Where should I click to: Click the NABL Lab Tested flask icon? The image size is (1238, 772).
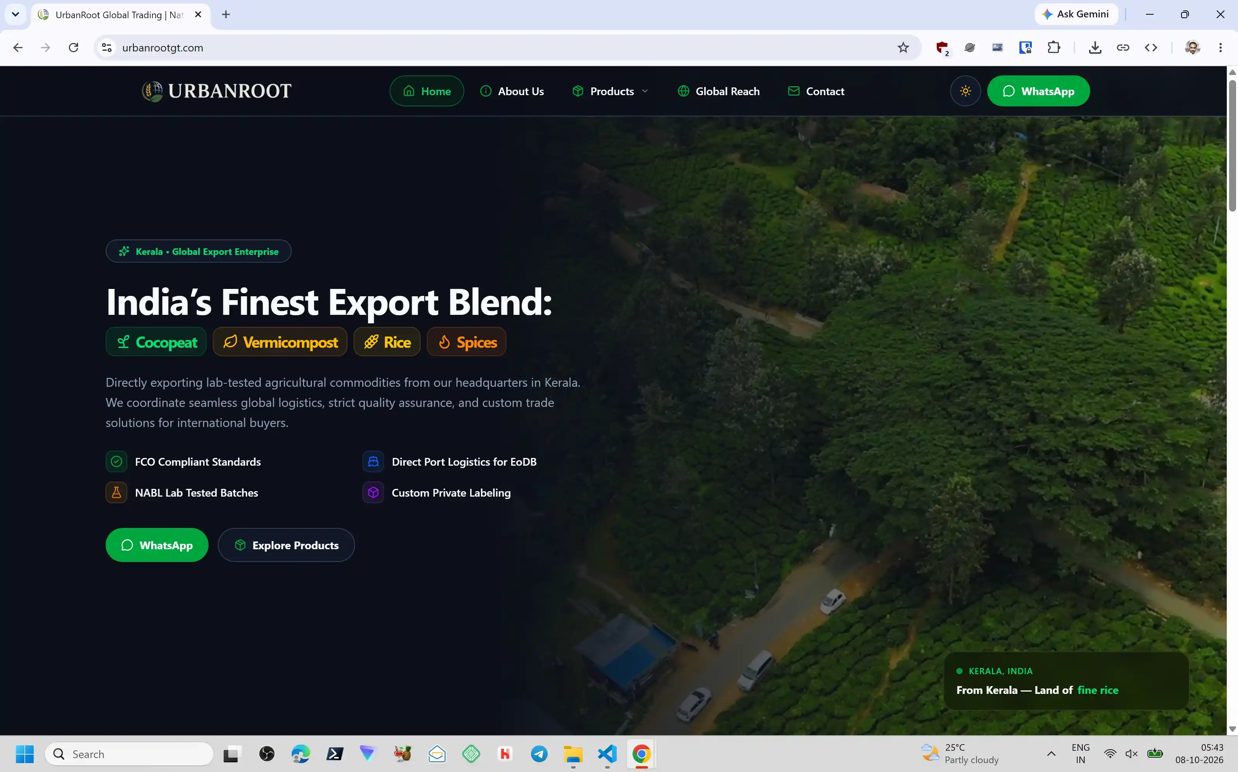coord(116,493)
